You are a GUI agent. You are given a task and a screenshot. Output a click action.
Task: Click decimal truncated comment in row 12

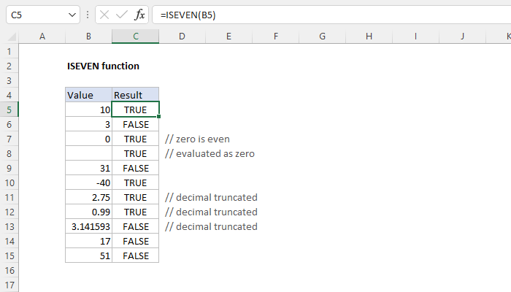(211, 212)
